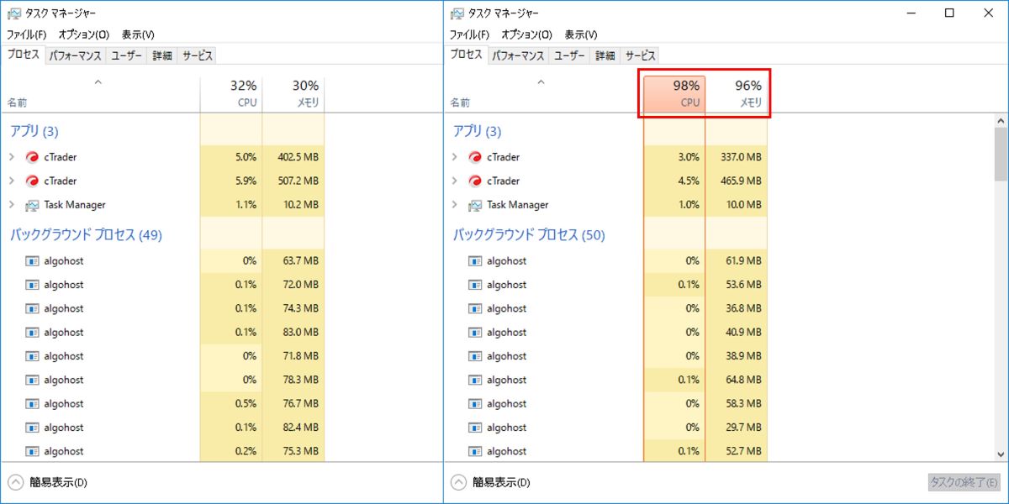Open ファイル(F) menu in the left window
Viewport: 1009px width, 504px height.
click(x=27, y=34)
